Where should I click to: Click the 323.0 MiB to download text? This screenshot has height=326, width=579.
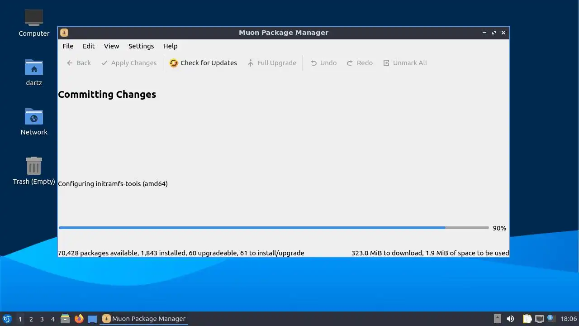(430, 253)
